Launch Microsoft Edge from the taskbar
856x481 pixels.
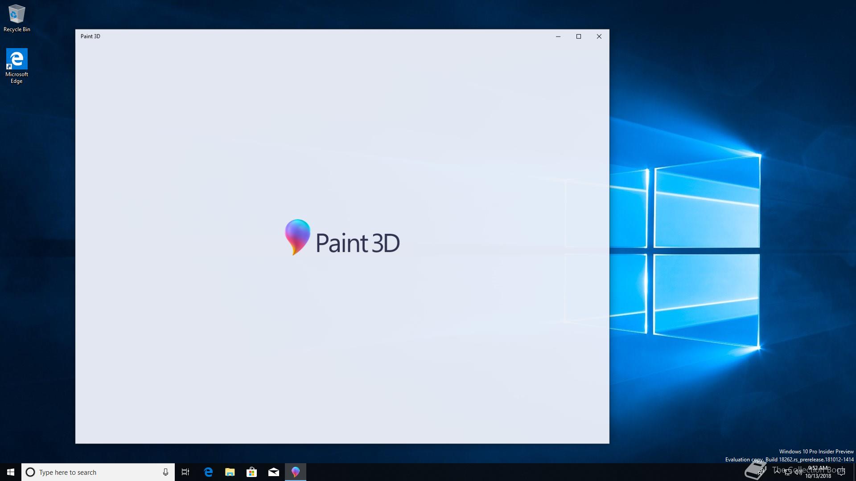(208, 472)
